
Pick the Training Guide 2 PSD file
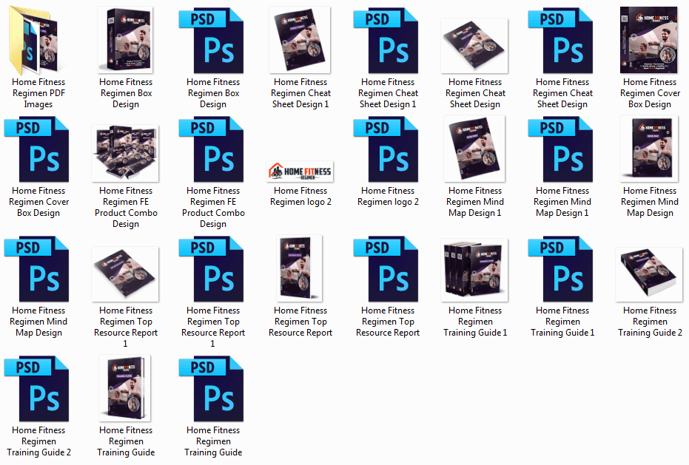tap(38, 390)
